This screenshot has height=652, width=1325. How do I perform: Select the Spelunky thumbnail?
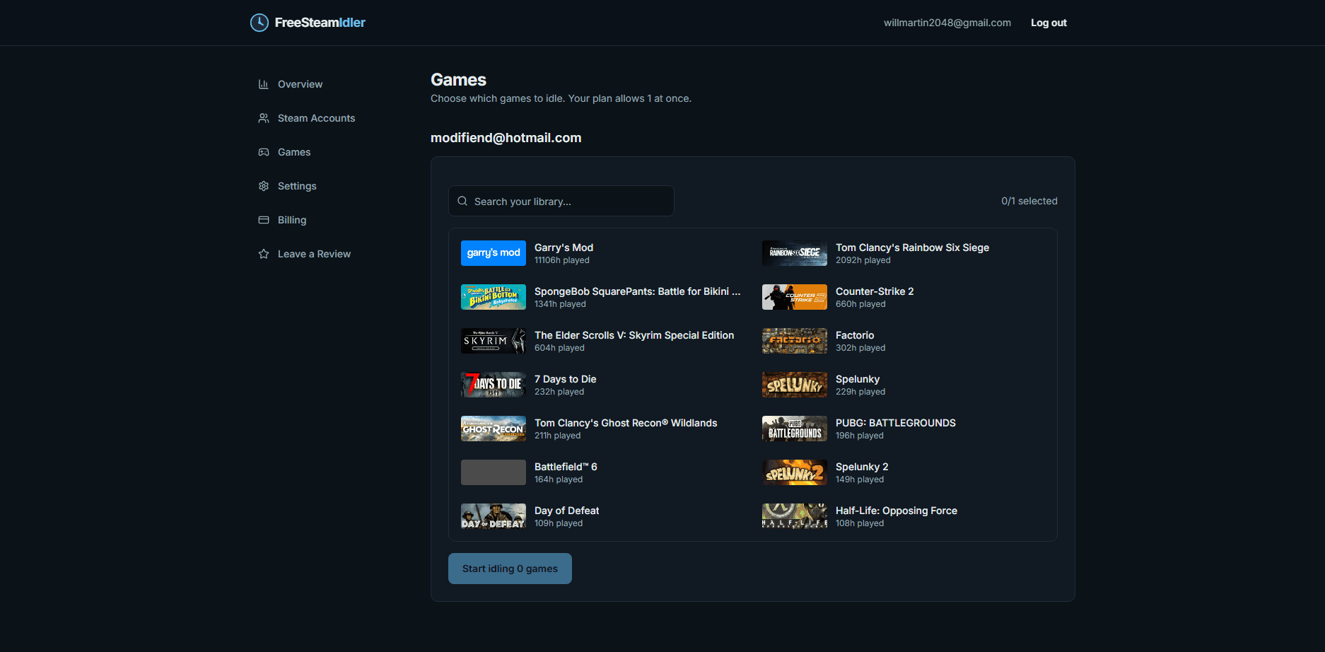tap(795, 385)
